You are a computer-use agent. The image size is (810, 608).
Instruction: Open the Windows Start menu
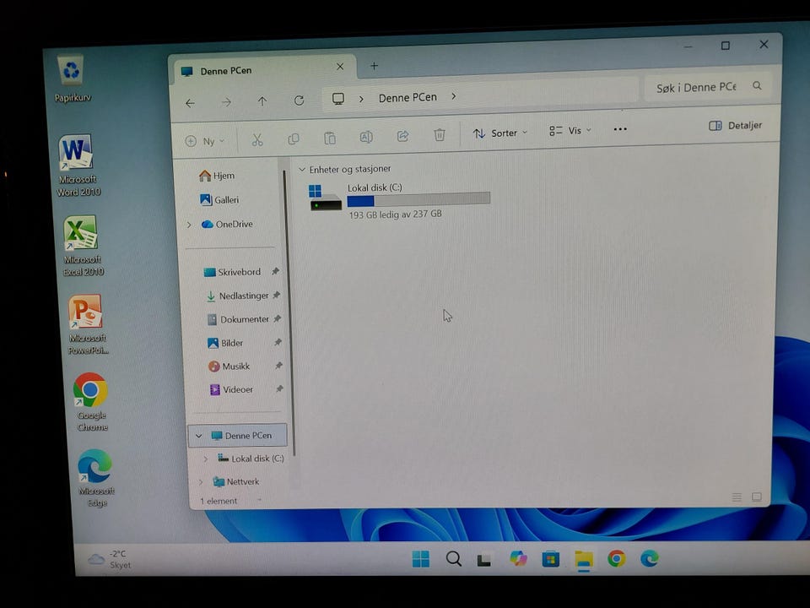coord(421,559)
